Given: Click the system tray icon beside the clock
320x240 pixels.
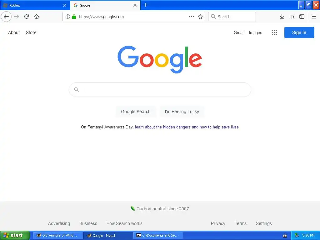Looking at the screenshot, I should tap(297, 235).
